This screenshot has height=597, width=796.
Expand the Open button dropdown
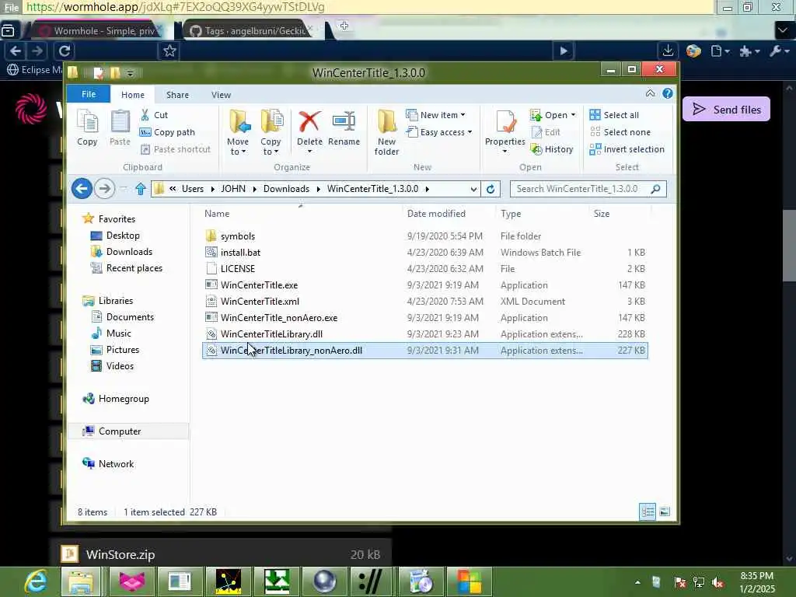(x=573, y=115)
